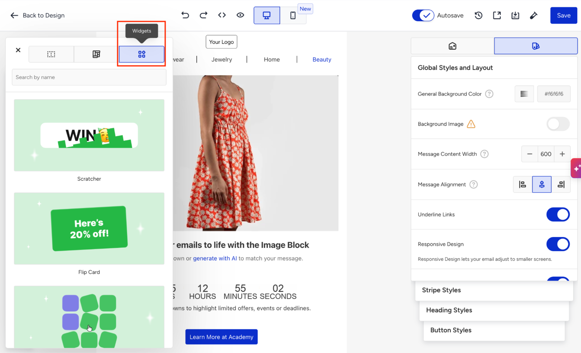
Task: Toggle the Autosave switch
Action: click(x=423, y=15)
